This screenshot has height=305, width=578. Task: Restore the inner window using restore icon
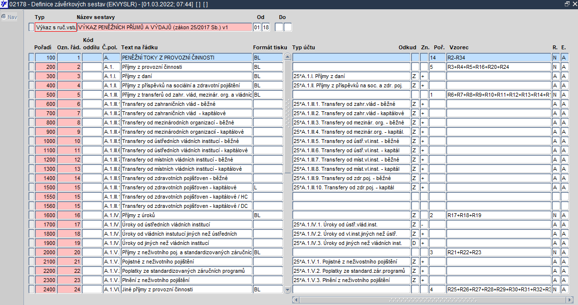[x=567, y=4]
